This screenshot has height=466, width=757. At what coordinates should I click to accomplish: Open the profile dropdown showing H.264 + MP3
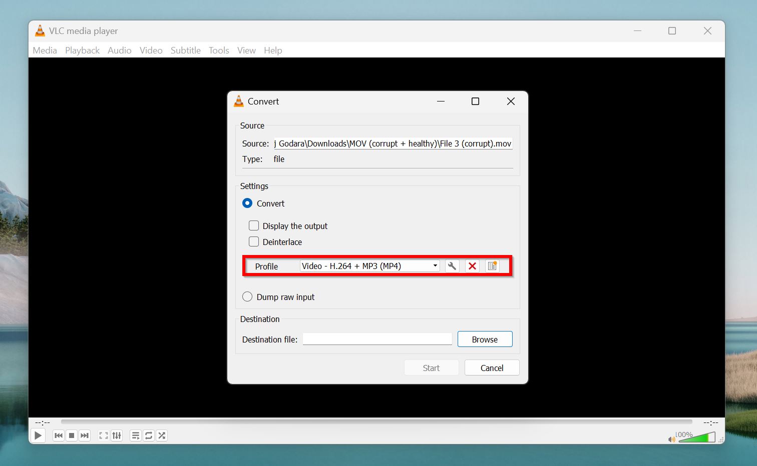(369, 265)
